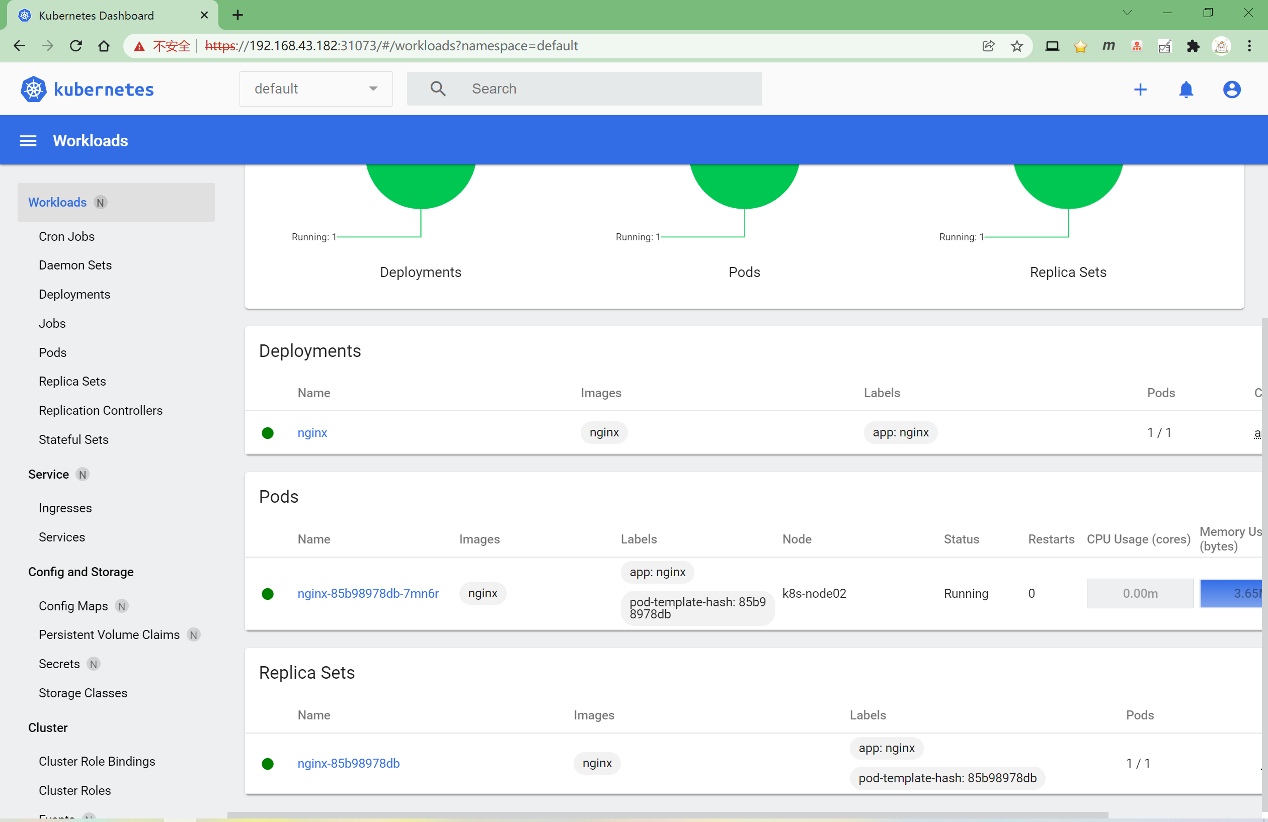Viewport: 1268px width, 822px height.
Task: Click the Kubernetes logo icon
Action: pyautogui.click(x=34, y=89)
